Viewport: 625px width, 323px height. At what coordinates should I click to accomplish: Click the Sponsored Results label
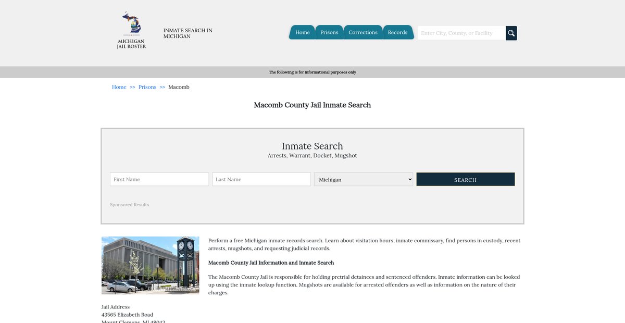(129, 205)
